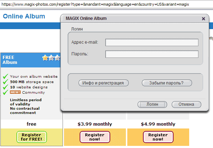Click the 'free' price label
The width and height of the screenshot is (213, 148).
32,124
